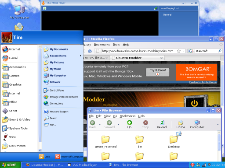Click the bookmark star in address bar
The image size is (225, 168).
(179, 51)
